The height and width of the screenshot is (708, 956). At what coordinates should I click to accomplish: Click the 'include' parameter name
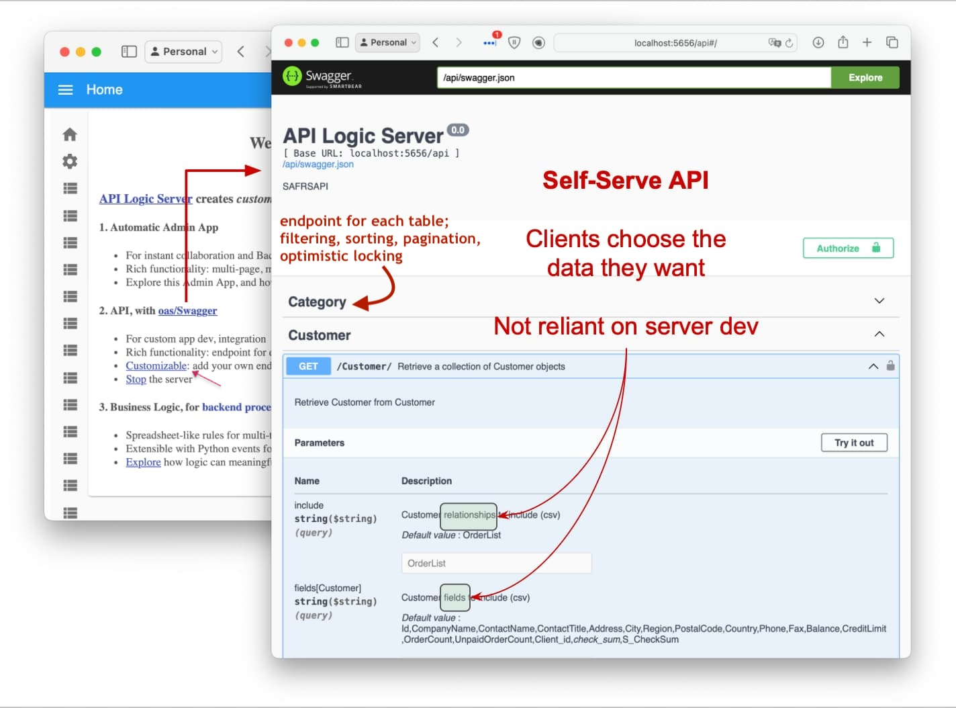point(309,505)
